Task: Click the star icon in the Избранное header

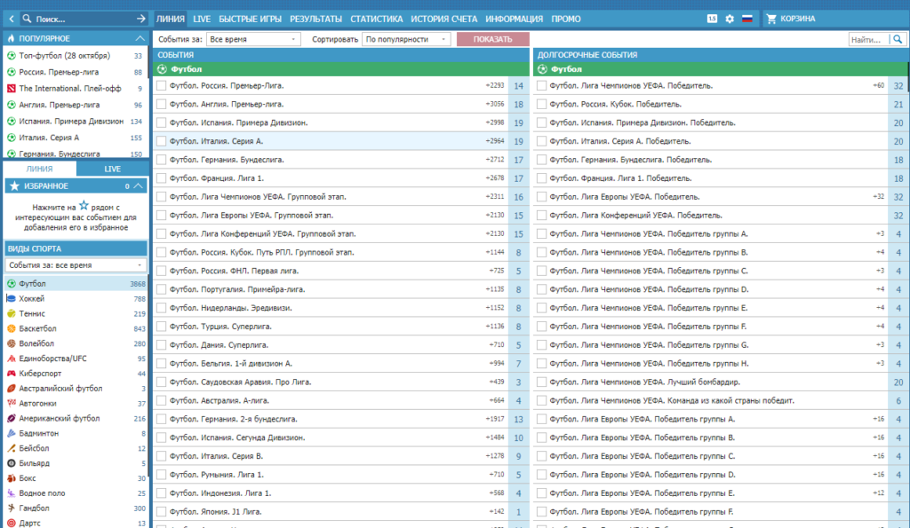Action: 14,186
